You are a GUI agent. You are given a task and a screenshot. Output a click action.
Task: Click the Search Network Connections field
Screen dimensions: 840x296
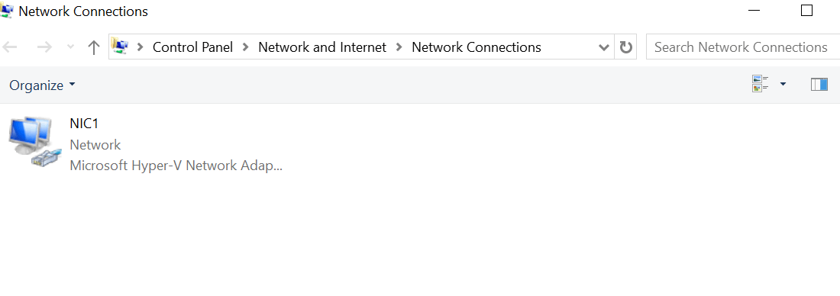743,47
